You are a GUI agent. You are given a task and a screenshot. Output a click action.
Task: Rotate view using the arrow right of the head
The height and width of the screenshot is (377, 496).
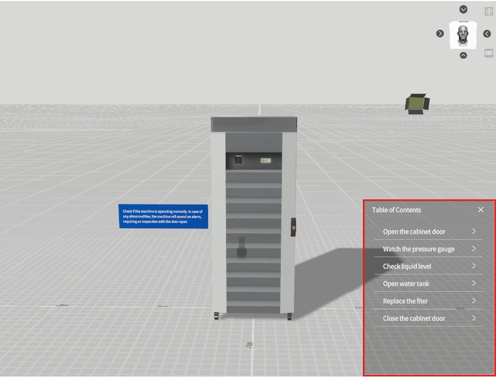[x=487, y=34]
